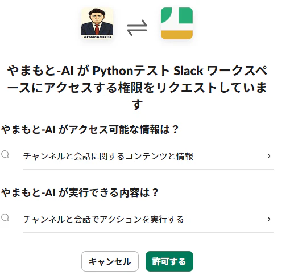Viewport: 290px width, 275px height.
Task: Click the heading やまもと-AI が実行できる内容は？
Action: pos(80,192)
